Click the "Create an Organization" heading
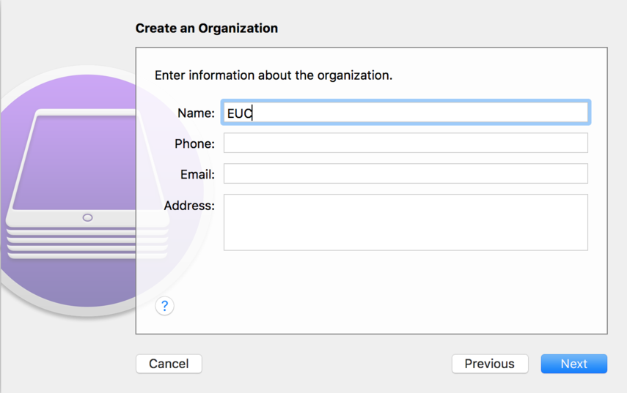 [x=206, y=29]
